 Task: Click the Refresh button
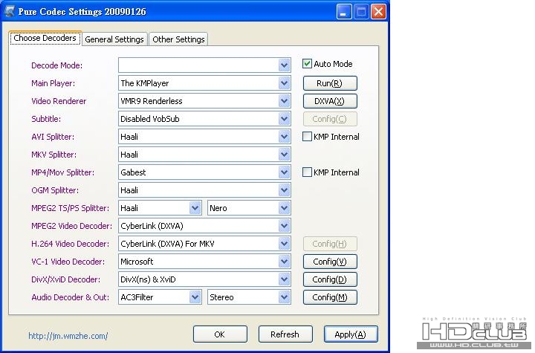285,334
